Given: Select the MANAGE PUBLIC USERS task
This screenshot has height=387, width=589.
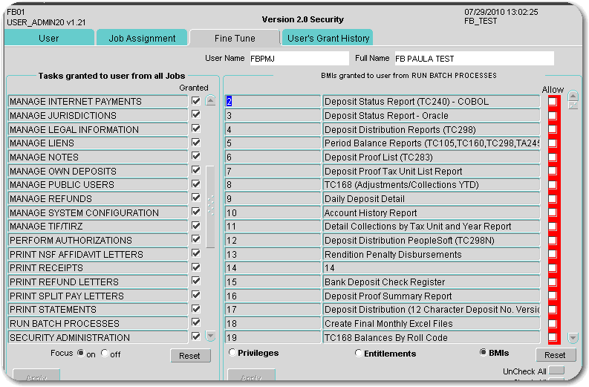Looking at the screenshot, I should coord(97,184).
